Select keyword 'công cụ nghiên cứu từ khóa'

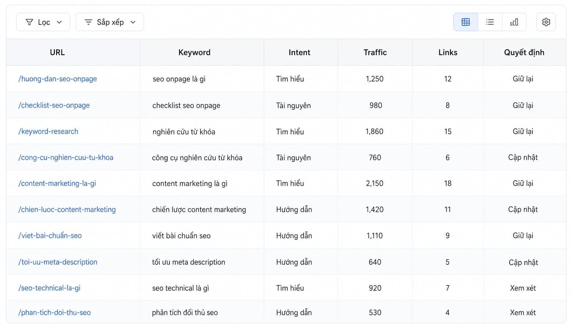coord(197,158)
